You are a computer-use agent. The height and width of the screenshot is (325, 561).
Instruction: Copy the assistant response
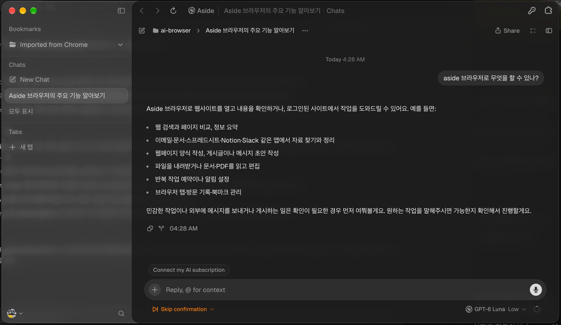[150, 228]
